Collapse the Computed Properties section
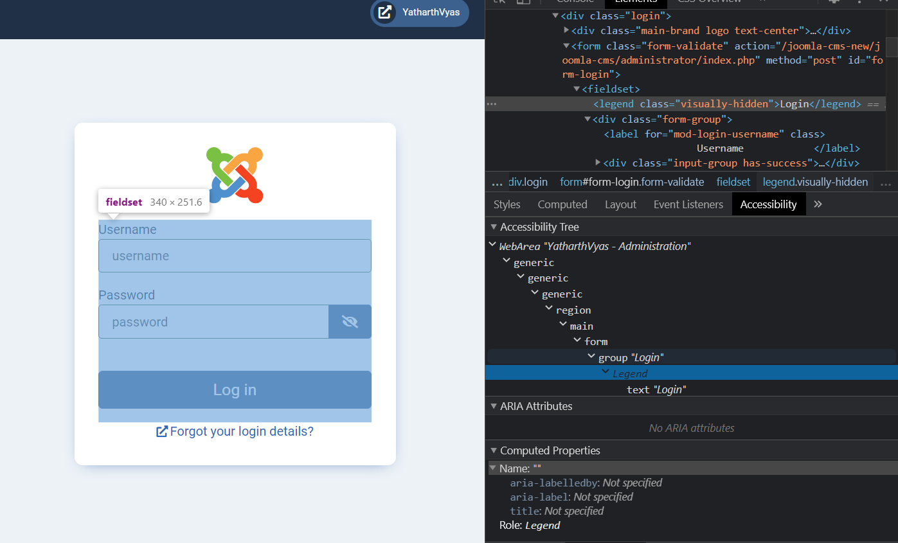This screenshot has width=898, height=543. [494, 450]
